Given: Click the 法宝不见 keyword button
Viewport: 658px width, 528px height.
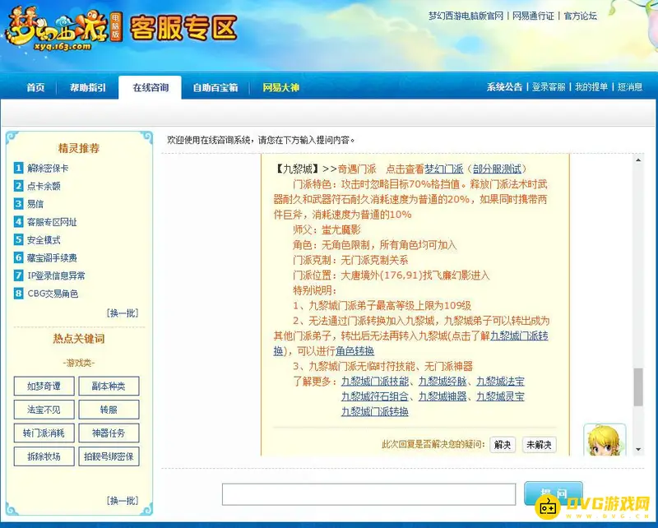Looking at the screenshot, I should click(x=44, y=410).
